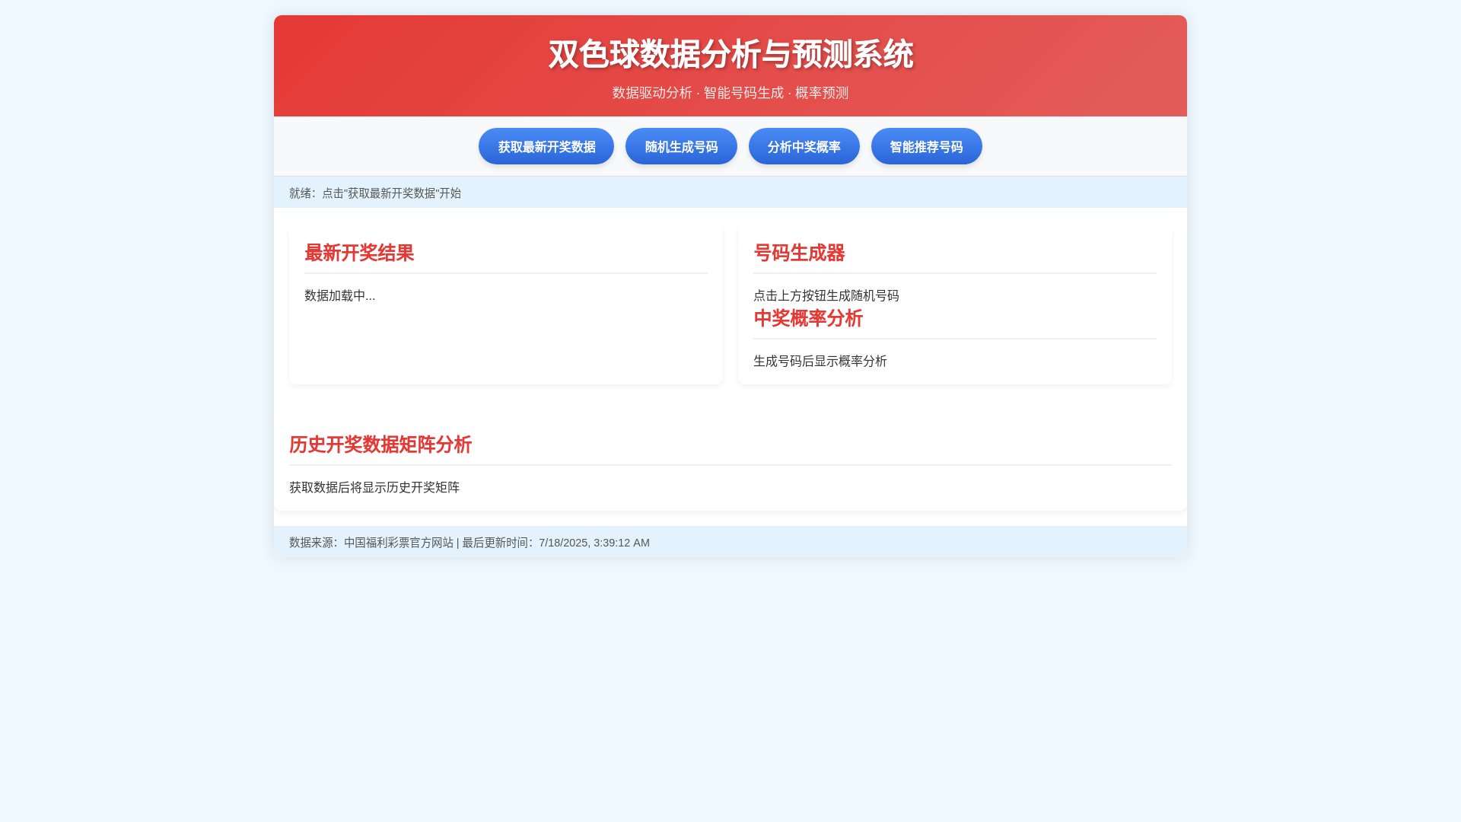This screenshot has width=1461, height=822.
Task: Select the 历史开奖数据矩阵分析 heading
Action: coord(380,444)
